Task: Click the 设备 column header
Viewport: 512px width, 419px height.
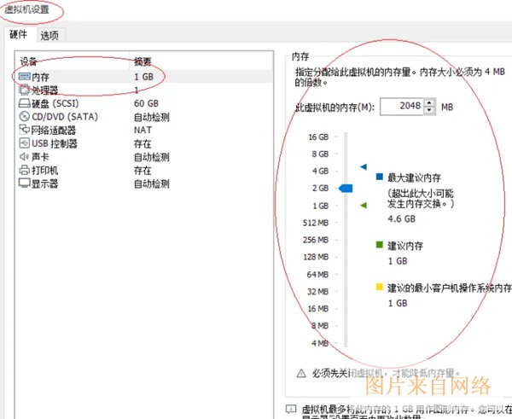Action: pyautogui.click(x=29, y=61)
